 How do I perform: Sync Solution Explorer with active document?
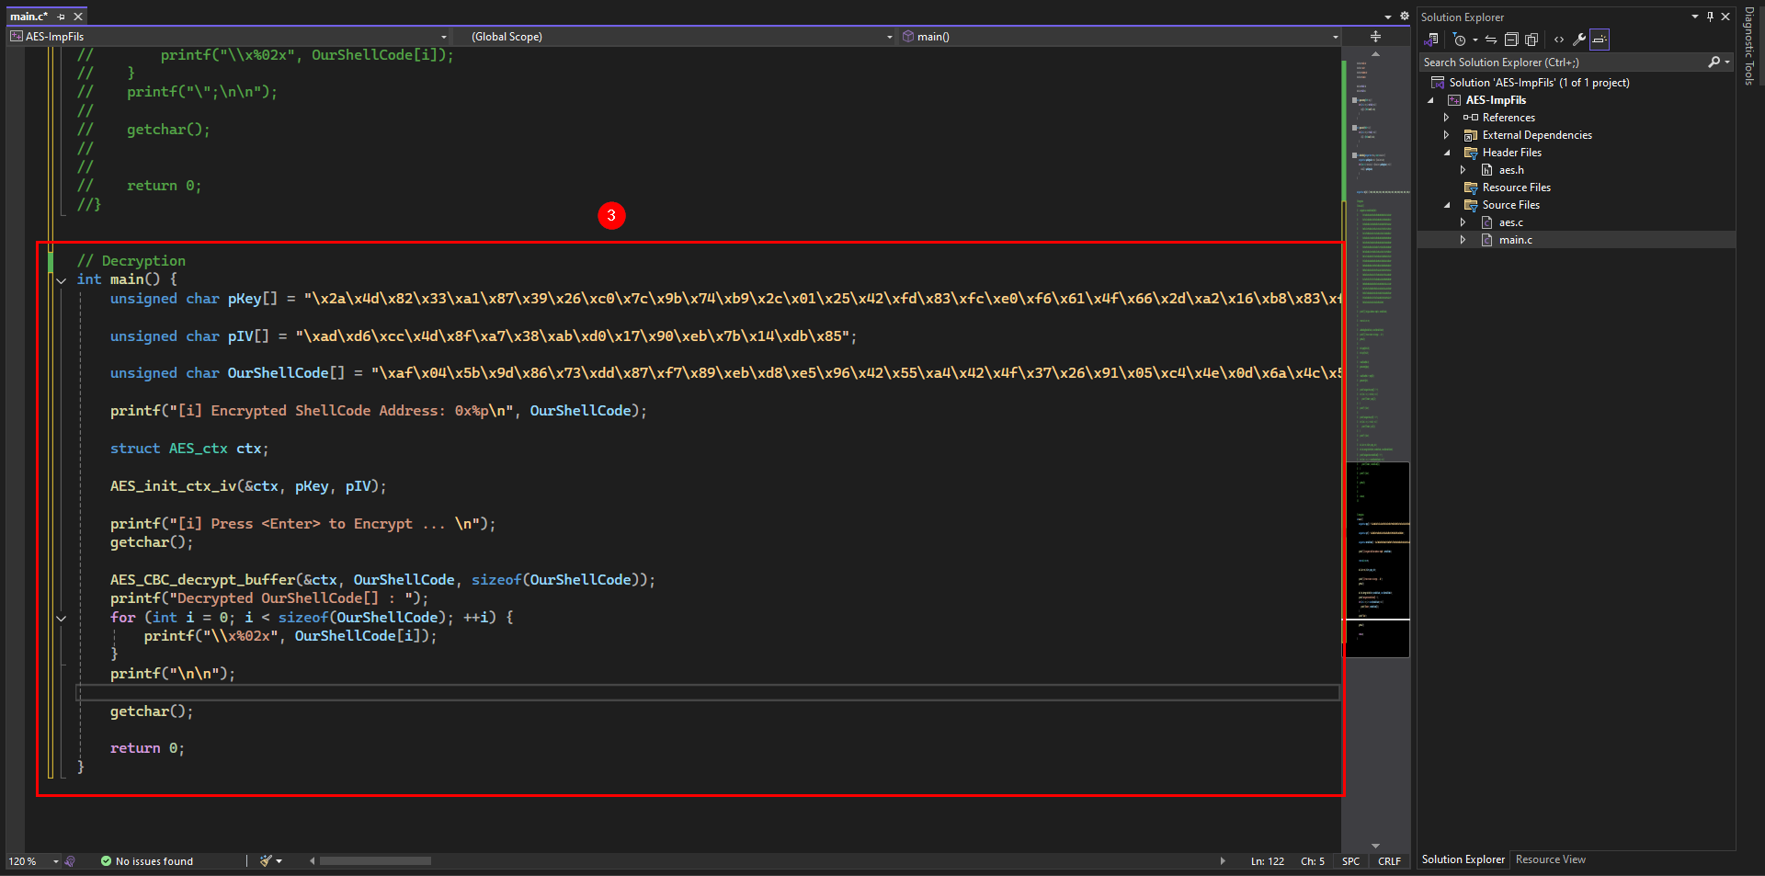[x=1491, y=40]
